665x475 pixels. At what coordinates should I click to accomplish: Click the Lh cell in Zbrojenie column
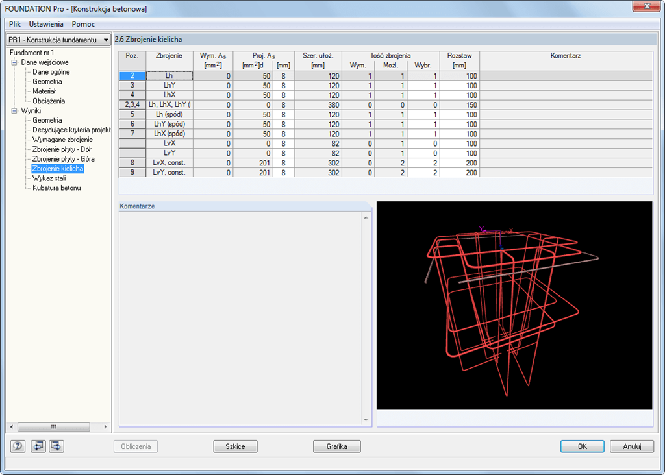pos(169,76)
